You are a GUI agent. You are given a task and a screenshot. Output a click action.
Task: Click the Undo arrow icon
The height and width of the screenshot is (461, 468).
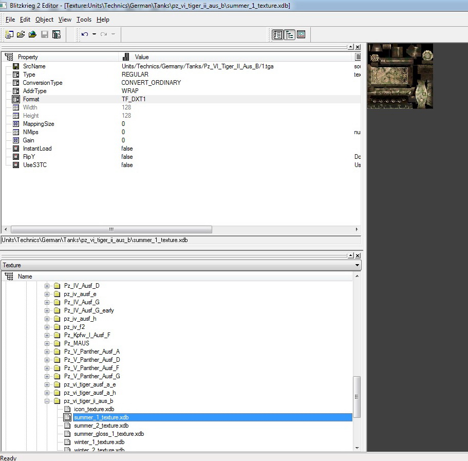pos(85,34)
